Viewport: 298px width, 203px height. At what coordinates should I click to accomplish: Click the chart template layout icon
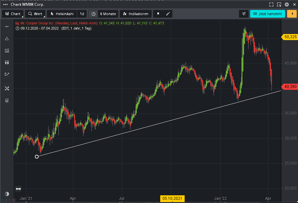click(x=7, y=101)
